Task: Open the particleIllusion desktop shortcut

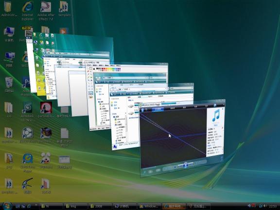Action: tap(46, 110)
